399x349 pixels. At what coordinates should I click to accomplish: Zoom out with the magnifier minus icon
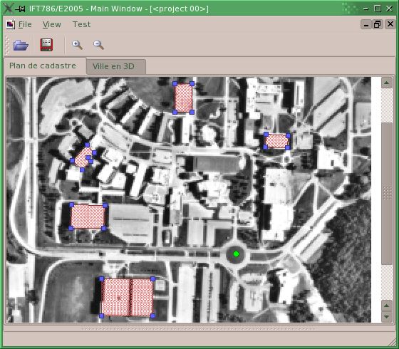click(98, 45)
